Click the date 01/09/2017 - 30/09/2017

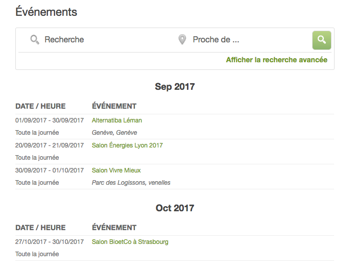pos(50,120)
